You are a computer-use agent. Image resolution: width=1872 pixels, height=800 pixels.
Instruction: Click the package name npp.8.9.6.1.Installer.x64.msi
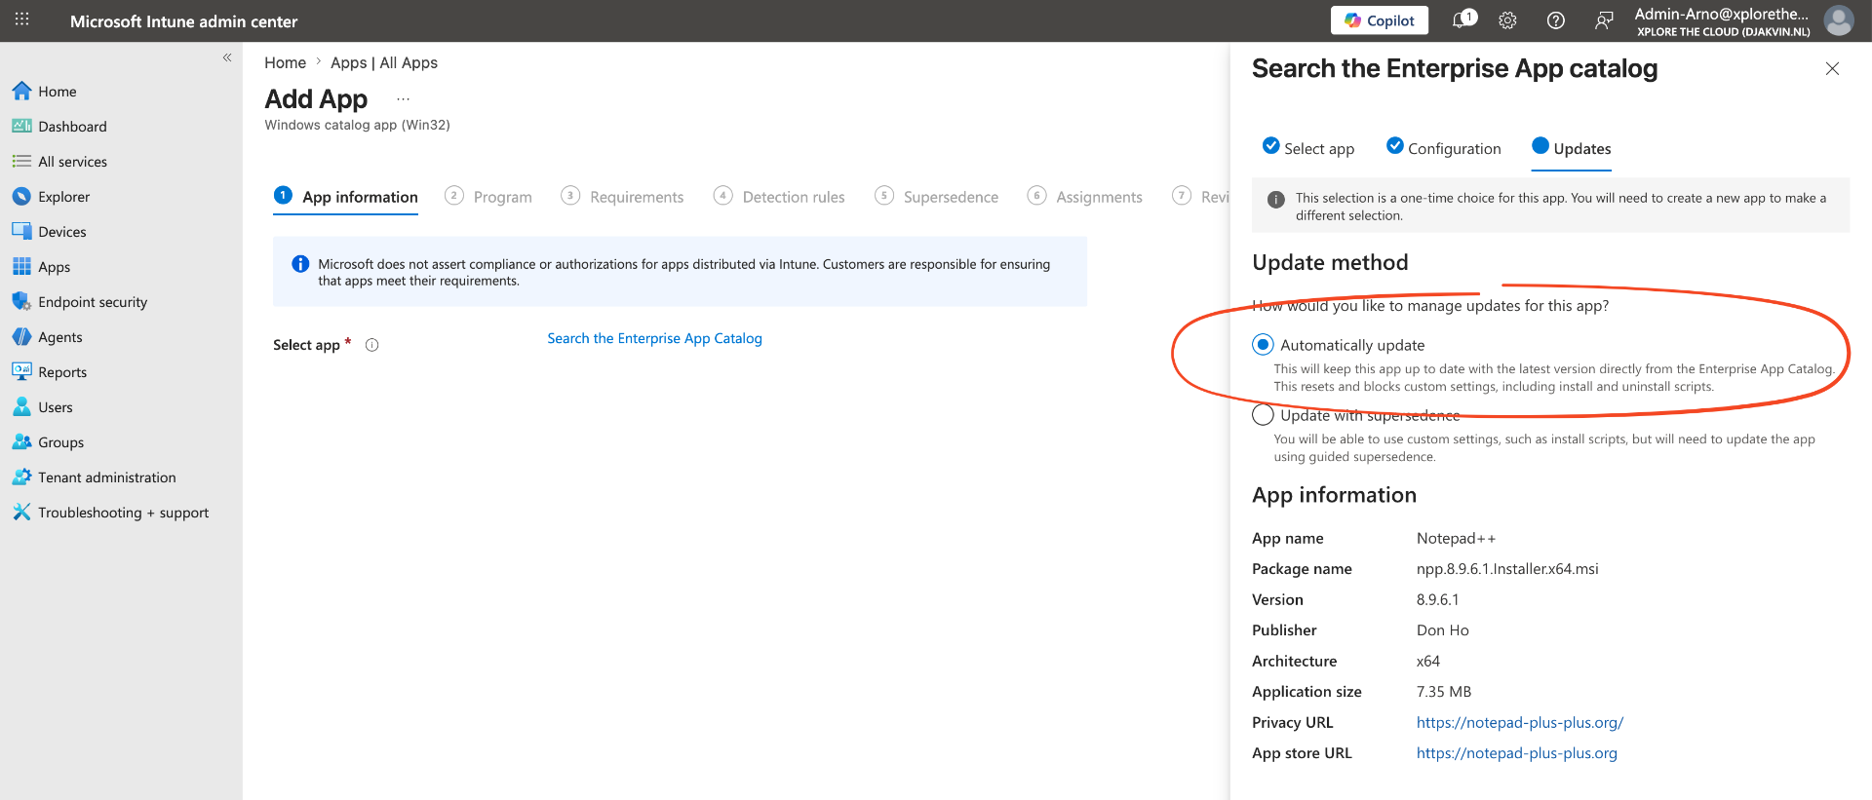coord(1507,569)
